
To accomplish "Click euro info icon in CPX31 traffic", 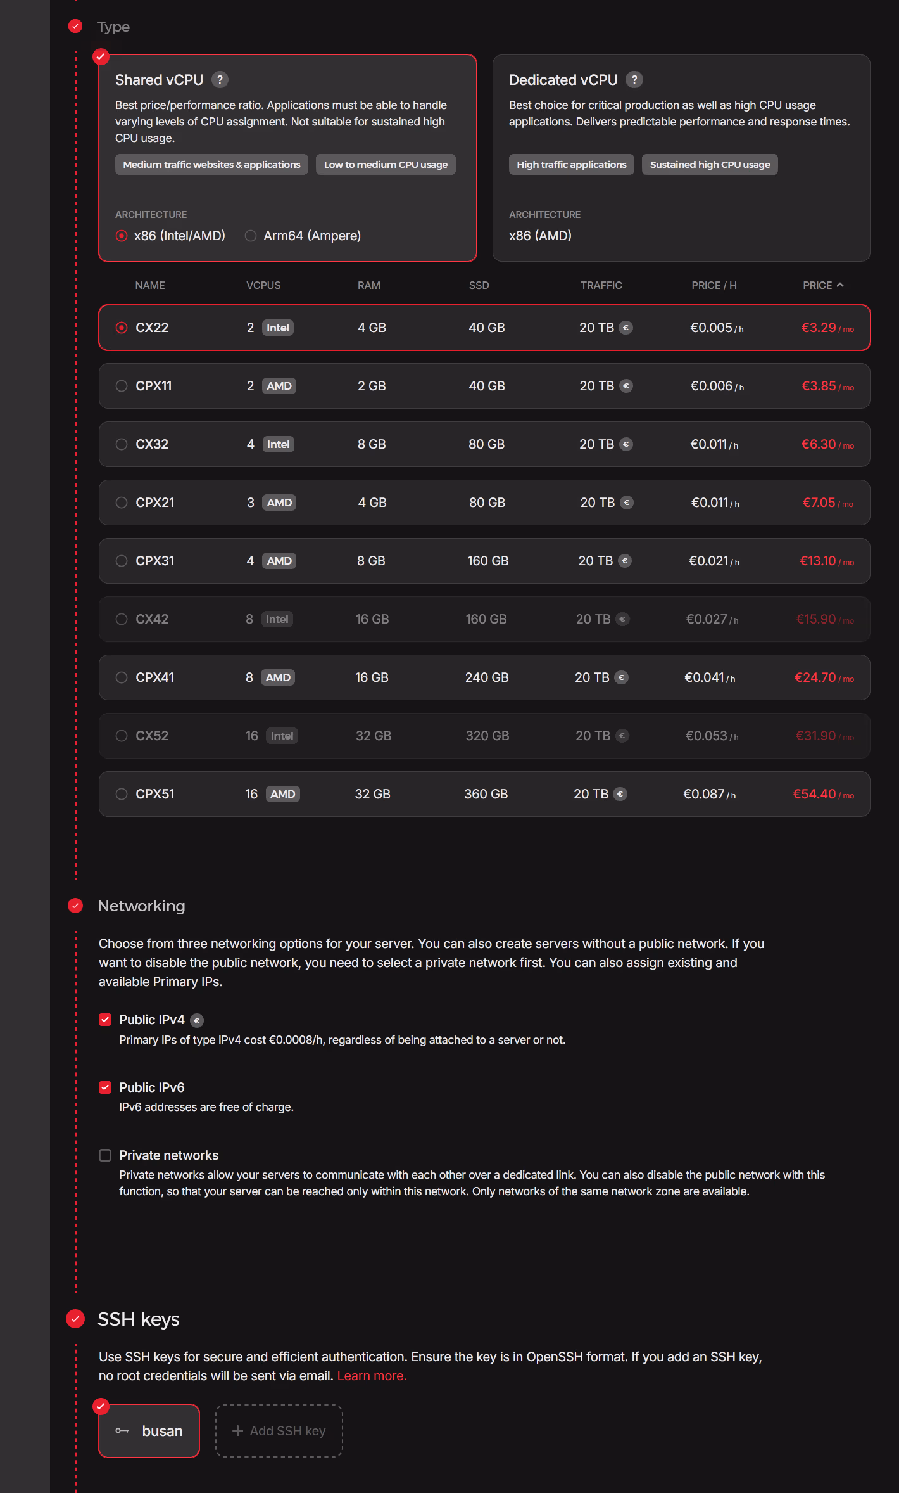I will click(x=625, y=561).
